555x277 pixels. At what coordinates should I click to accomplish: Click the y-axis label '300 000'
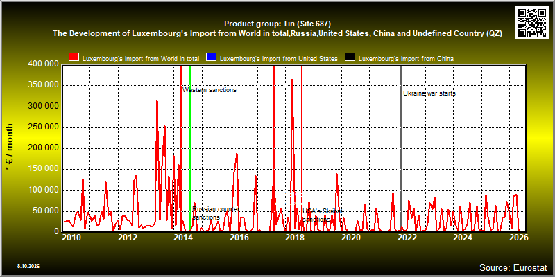pos(43,107)
